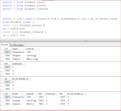Click the 'on c.cid=l.lid' line
This screenshot has width=121, height=111.
pyautogui.click(x=14, y=35)
